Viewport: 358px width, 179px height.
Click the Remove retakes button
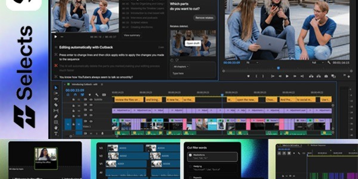[x=205, y=18]
